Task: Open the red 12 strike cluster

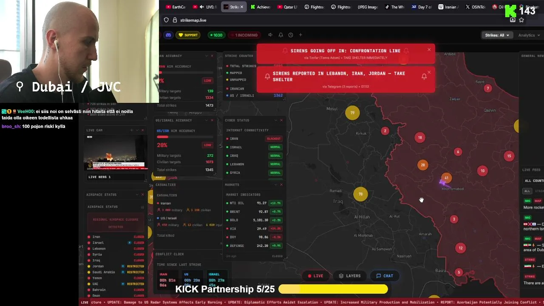Action: tap(461, 248)
